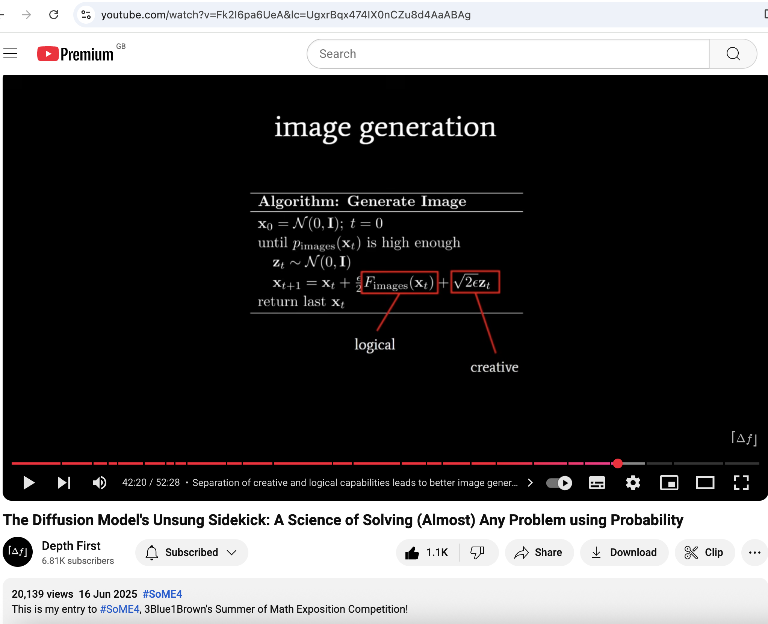Toggle subtitles/closed captions

point(597,483)
